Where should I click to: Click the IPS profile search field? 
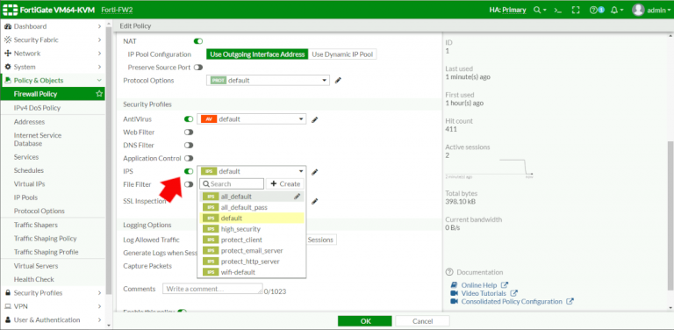[232, 184]
